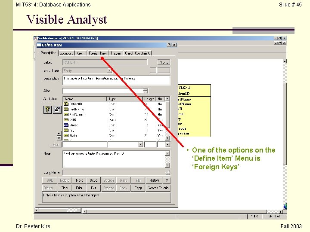Viewport: 310px width, 232px height.
Task: Click the yellow PATIENT entity box in diagram window
Action: pos(194,110)
